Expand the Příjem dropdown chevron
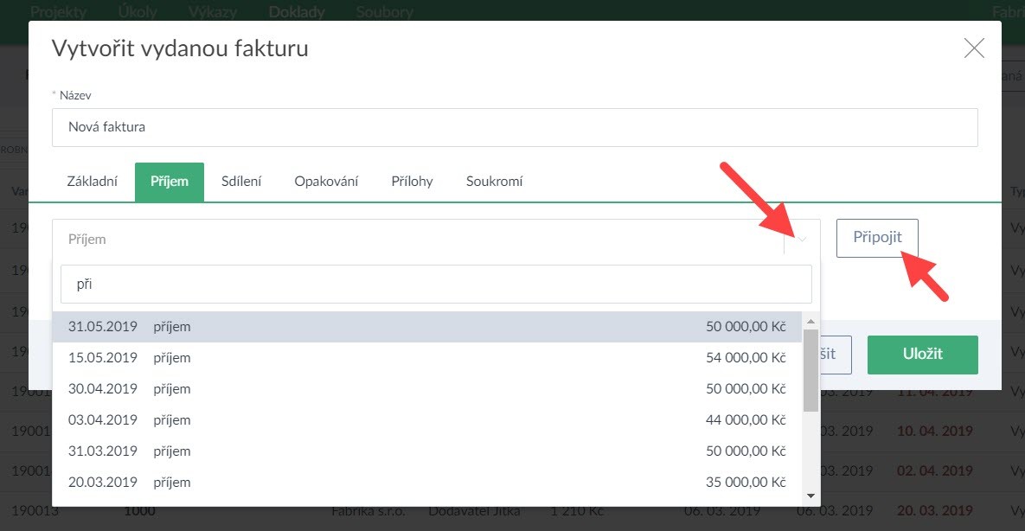This screenshot has height=531, width=1025. [x=803, y=240]
